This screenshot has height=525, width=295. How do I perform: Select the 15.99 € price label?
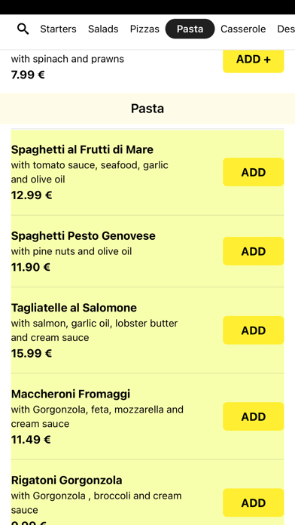[x=32, y=353]
